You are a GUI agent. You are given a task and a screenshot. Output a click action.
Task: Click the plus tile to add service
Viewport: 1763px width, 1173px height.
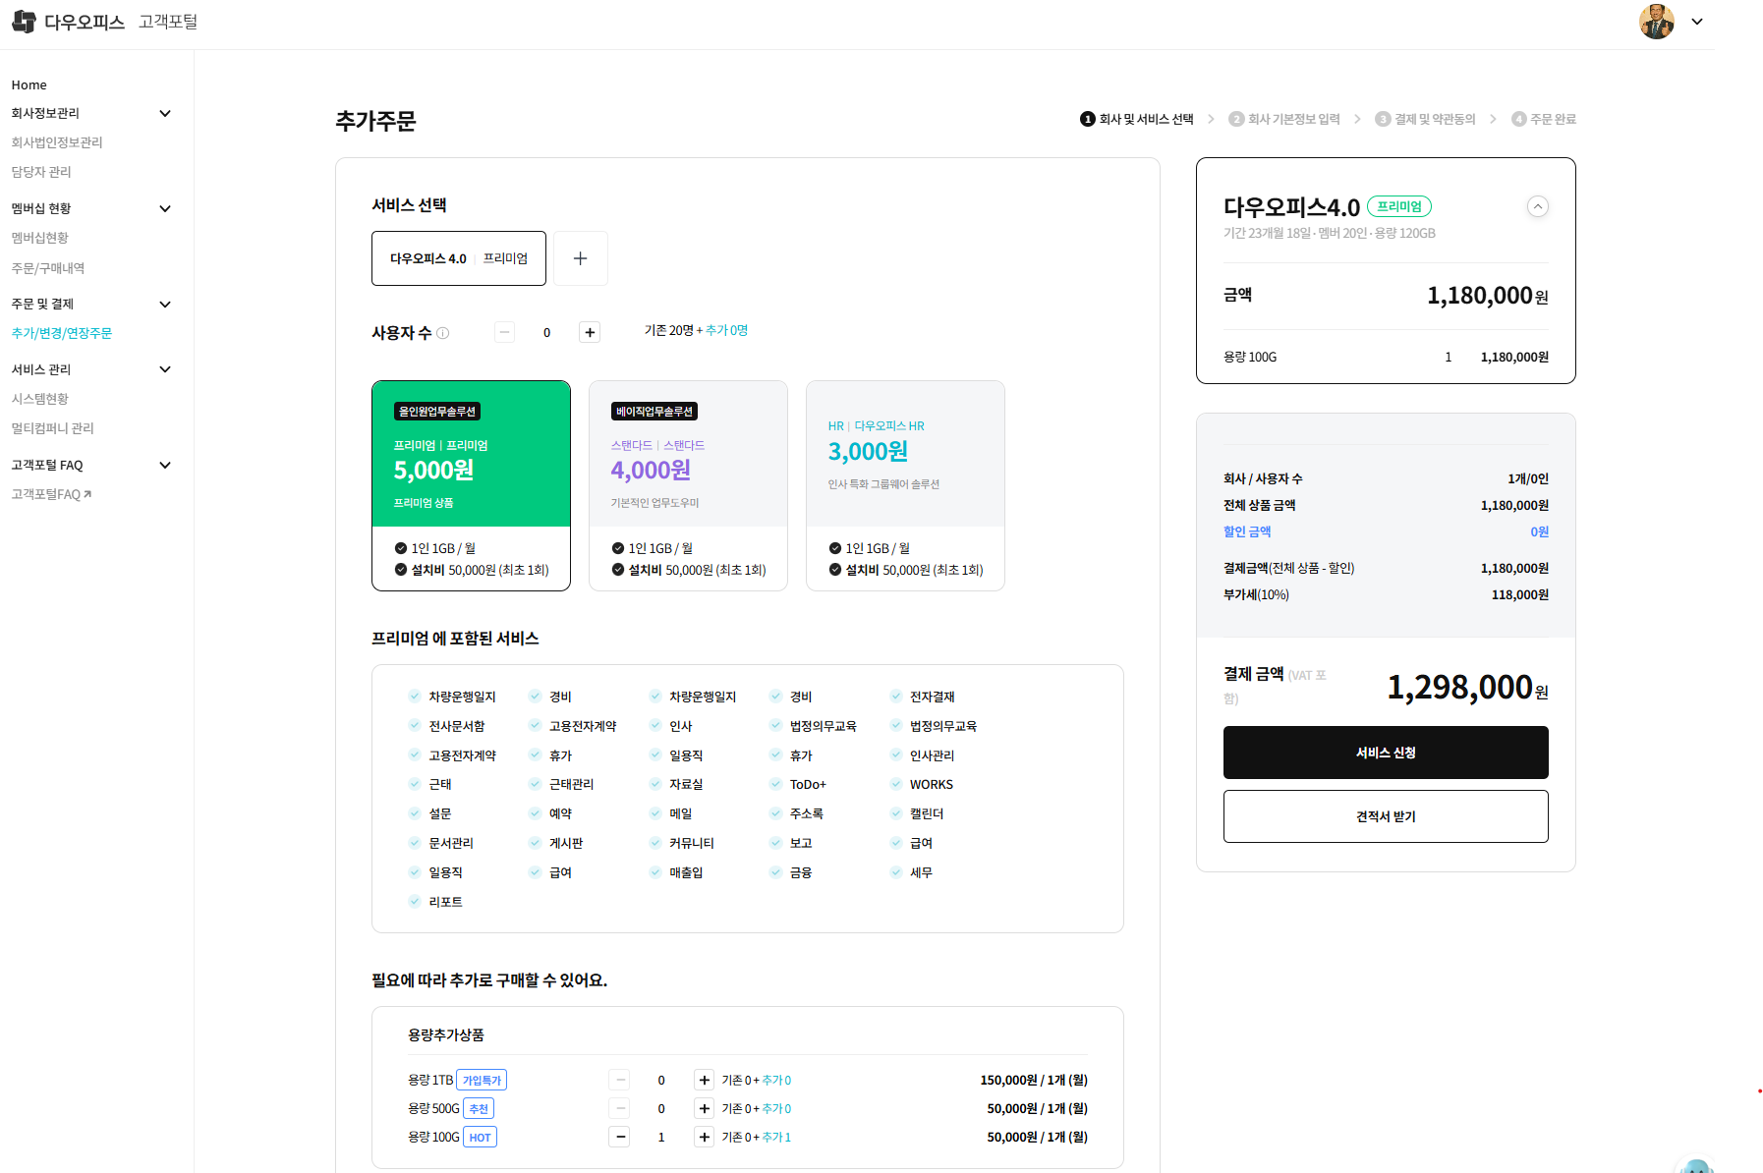tap(580, 258)
